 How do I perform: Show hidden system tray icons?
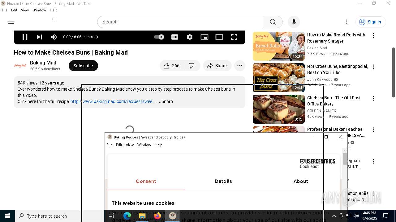tap(334, 216)
